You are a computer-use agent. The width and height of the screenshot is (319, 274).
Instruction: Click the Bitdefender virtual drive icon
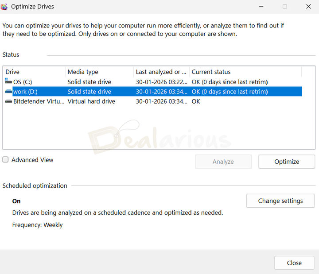(x=8, y=101)
